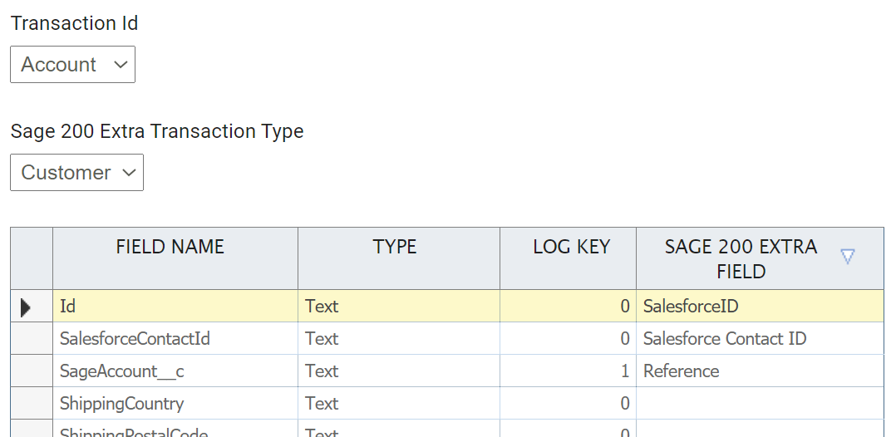This screenshot has height=437, width=896.
Task: Click the current row arrow indicator
Action: [26, 307]
